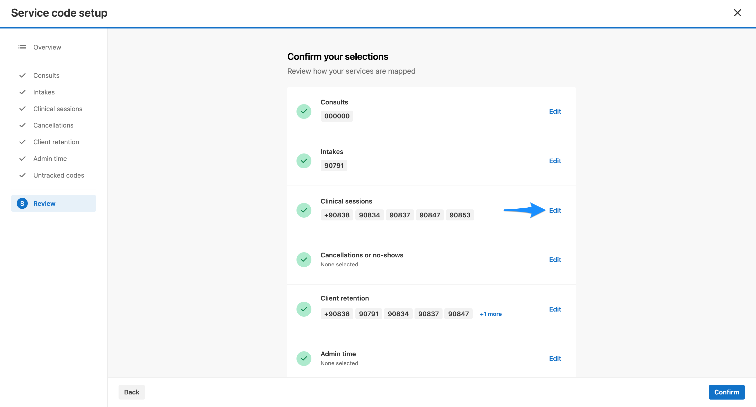Open Clinical sessions step in sidebar
756x407 pixels.
tap(58, 109)
